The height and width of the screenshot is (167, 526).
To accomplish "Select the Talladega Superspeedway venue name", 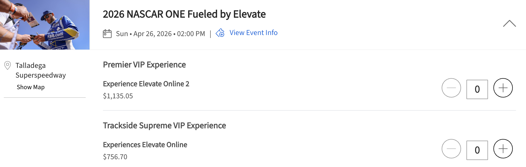I will click(x=40, y=70).
